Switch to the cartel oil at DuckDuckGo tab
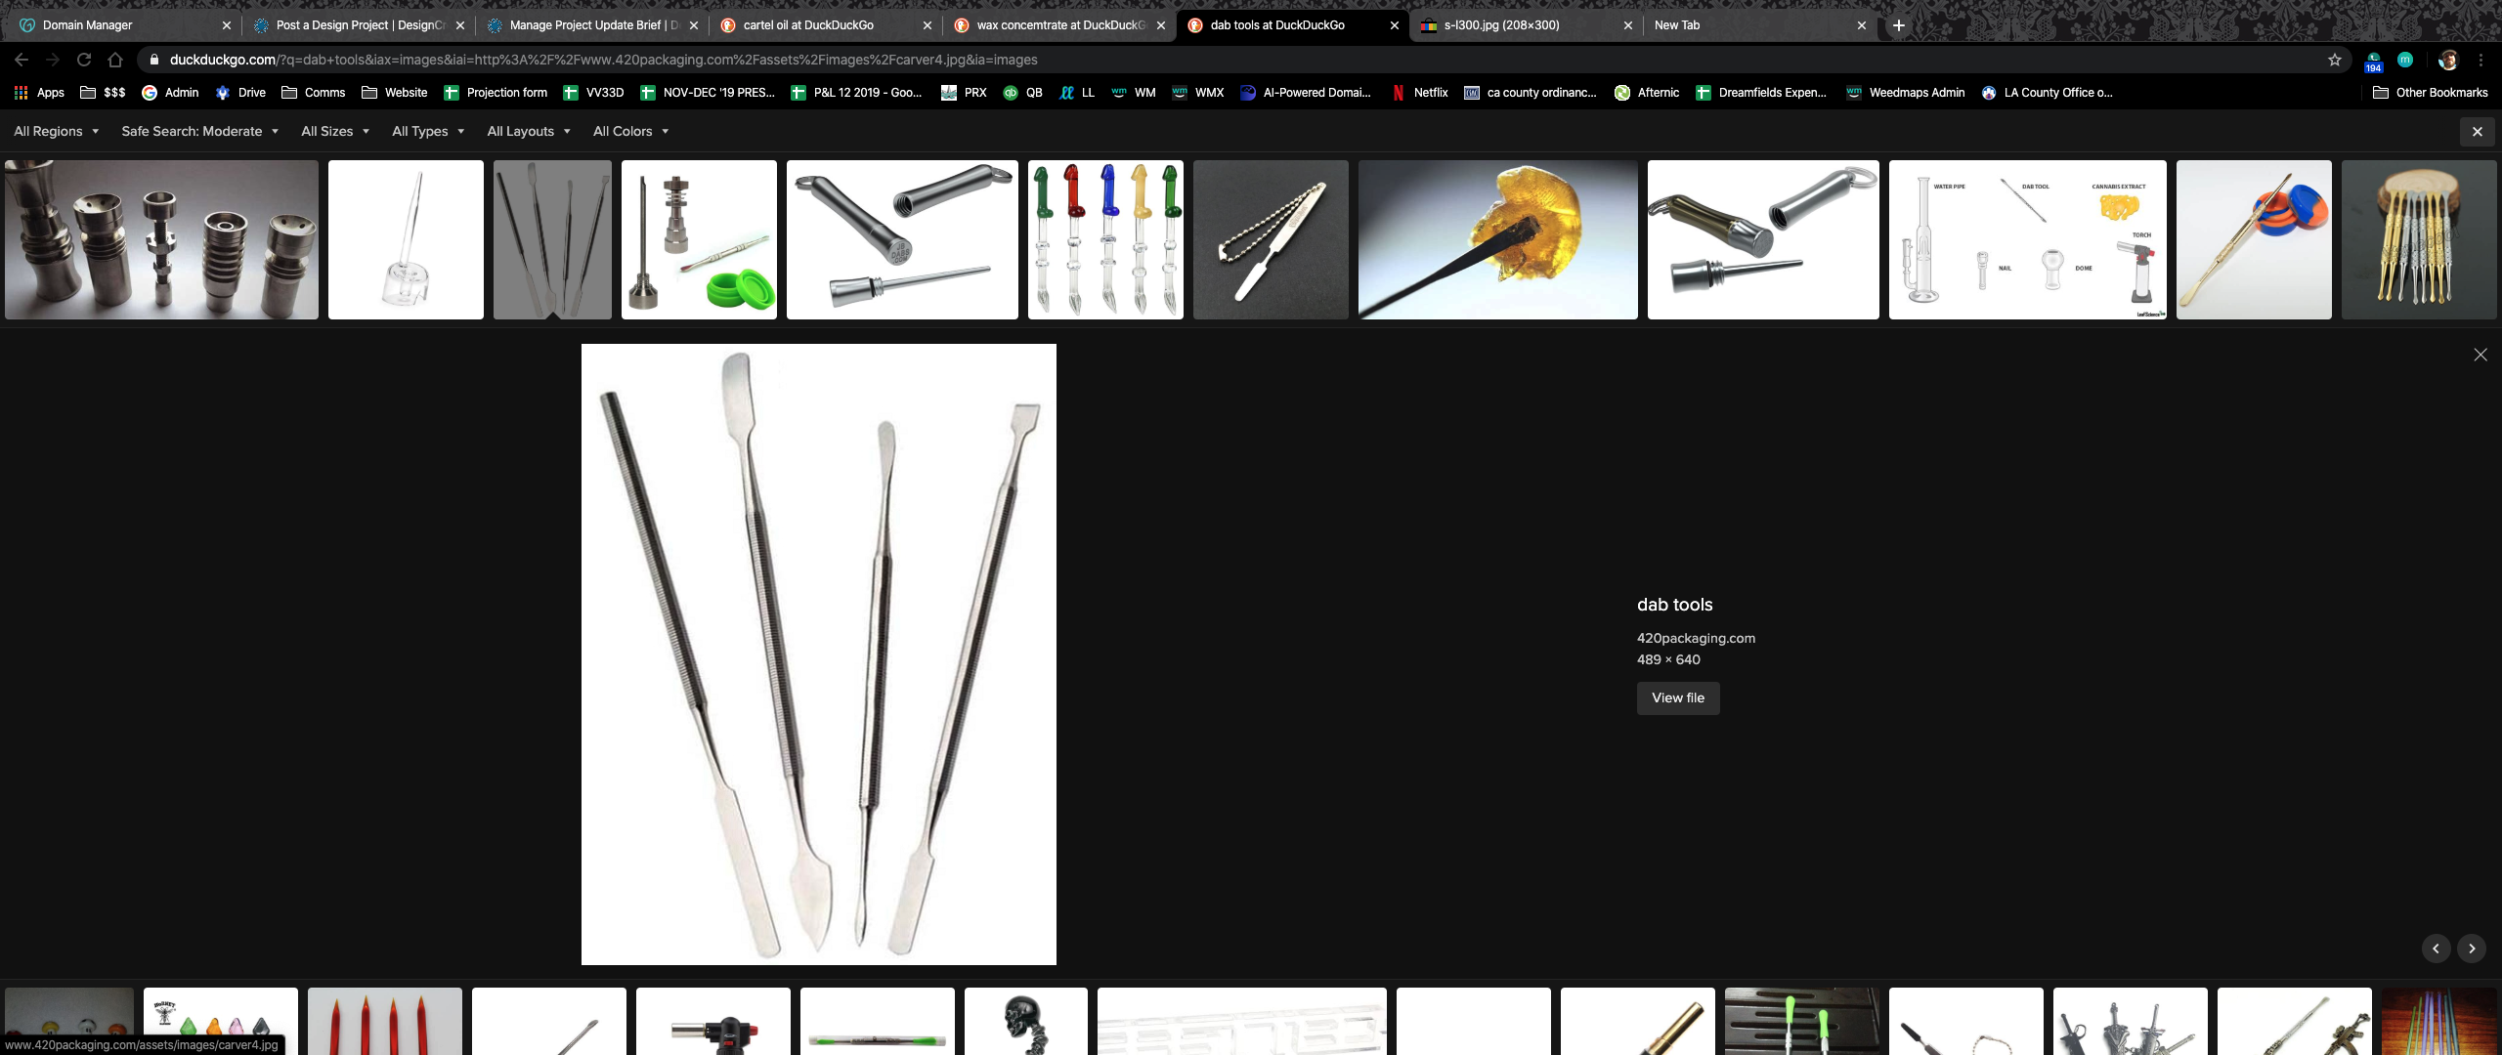The height and width of the screenshot is (1055, 2502). 807,25
